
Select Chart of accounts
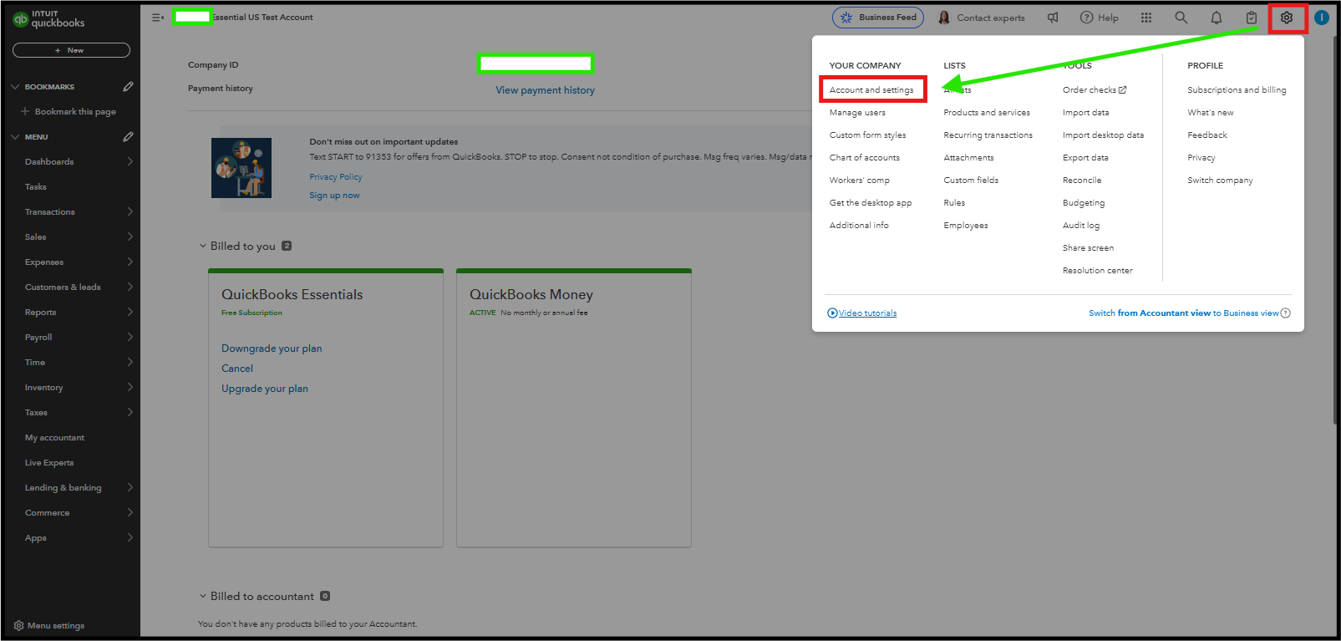click(x=864, y=158)
